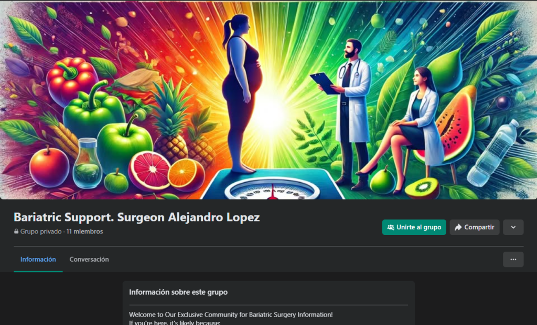This screenshot has width=537, height=325.
Task: Click the Welcome to Our Exclusive Community text
Action: tap(231, 315)
